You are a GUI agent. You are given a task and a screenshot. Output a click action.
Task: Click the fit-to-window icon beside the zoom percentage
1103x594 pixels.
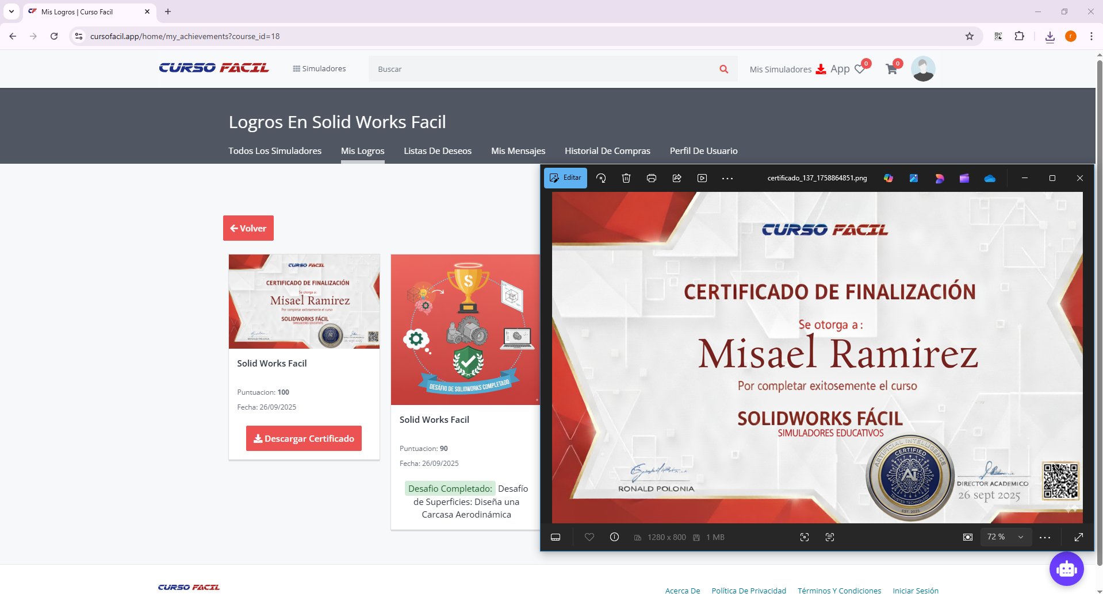(x=968, y=537)
